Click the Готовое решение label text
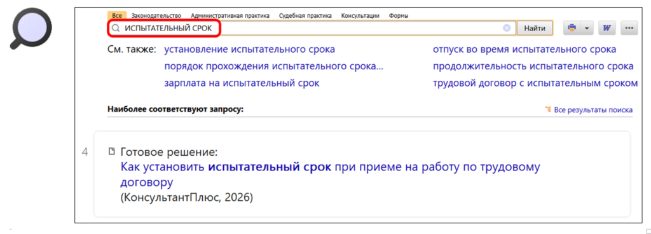 169,152
